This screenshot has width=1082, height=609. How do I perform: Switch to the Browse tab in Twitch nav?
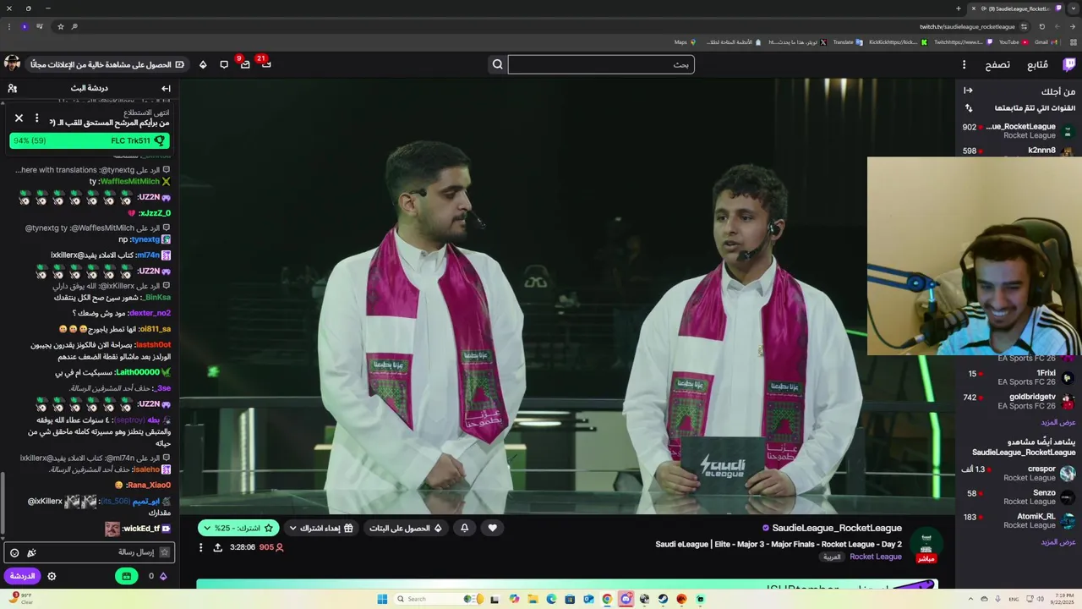(997, 64)
